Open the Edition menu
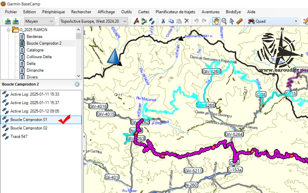The height and width of the screenshot is (193, 308). point(29,12)
